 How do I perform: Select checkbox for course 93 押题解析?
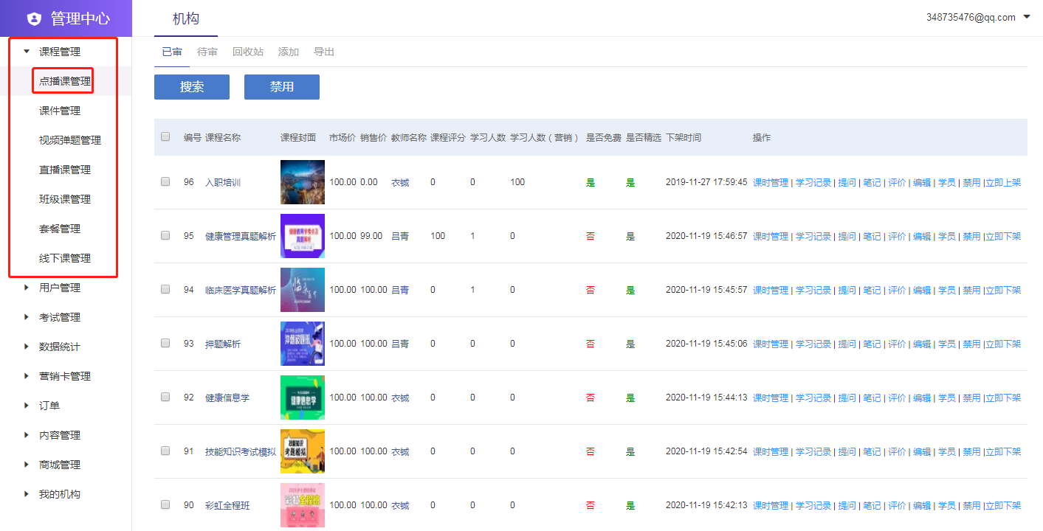pos(165,343)
